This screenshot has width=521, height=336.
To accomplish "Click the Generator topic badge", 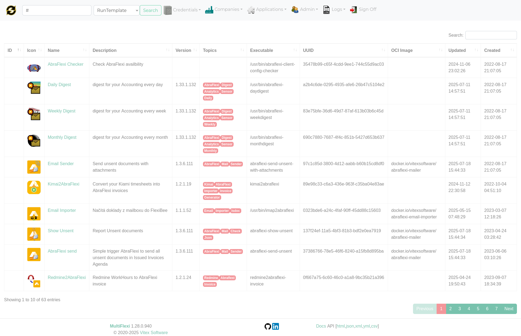I will (212, 197).
